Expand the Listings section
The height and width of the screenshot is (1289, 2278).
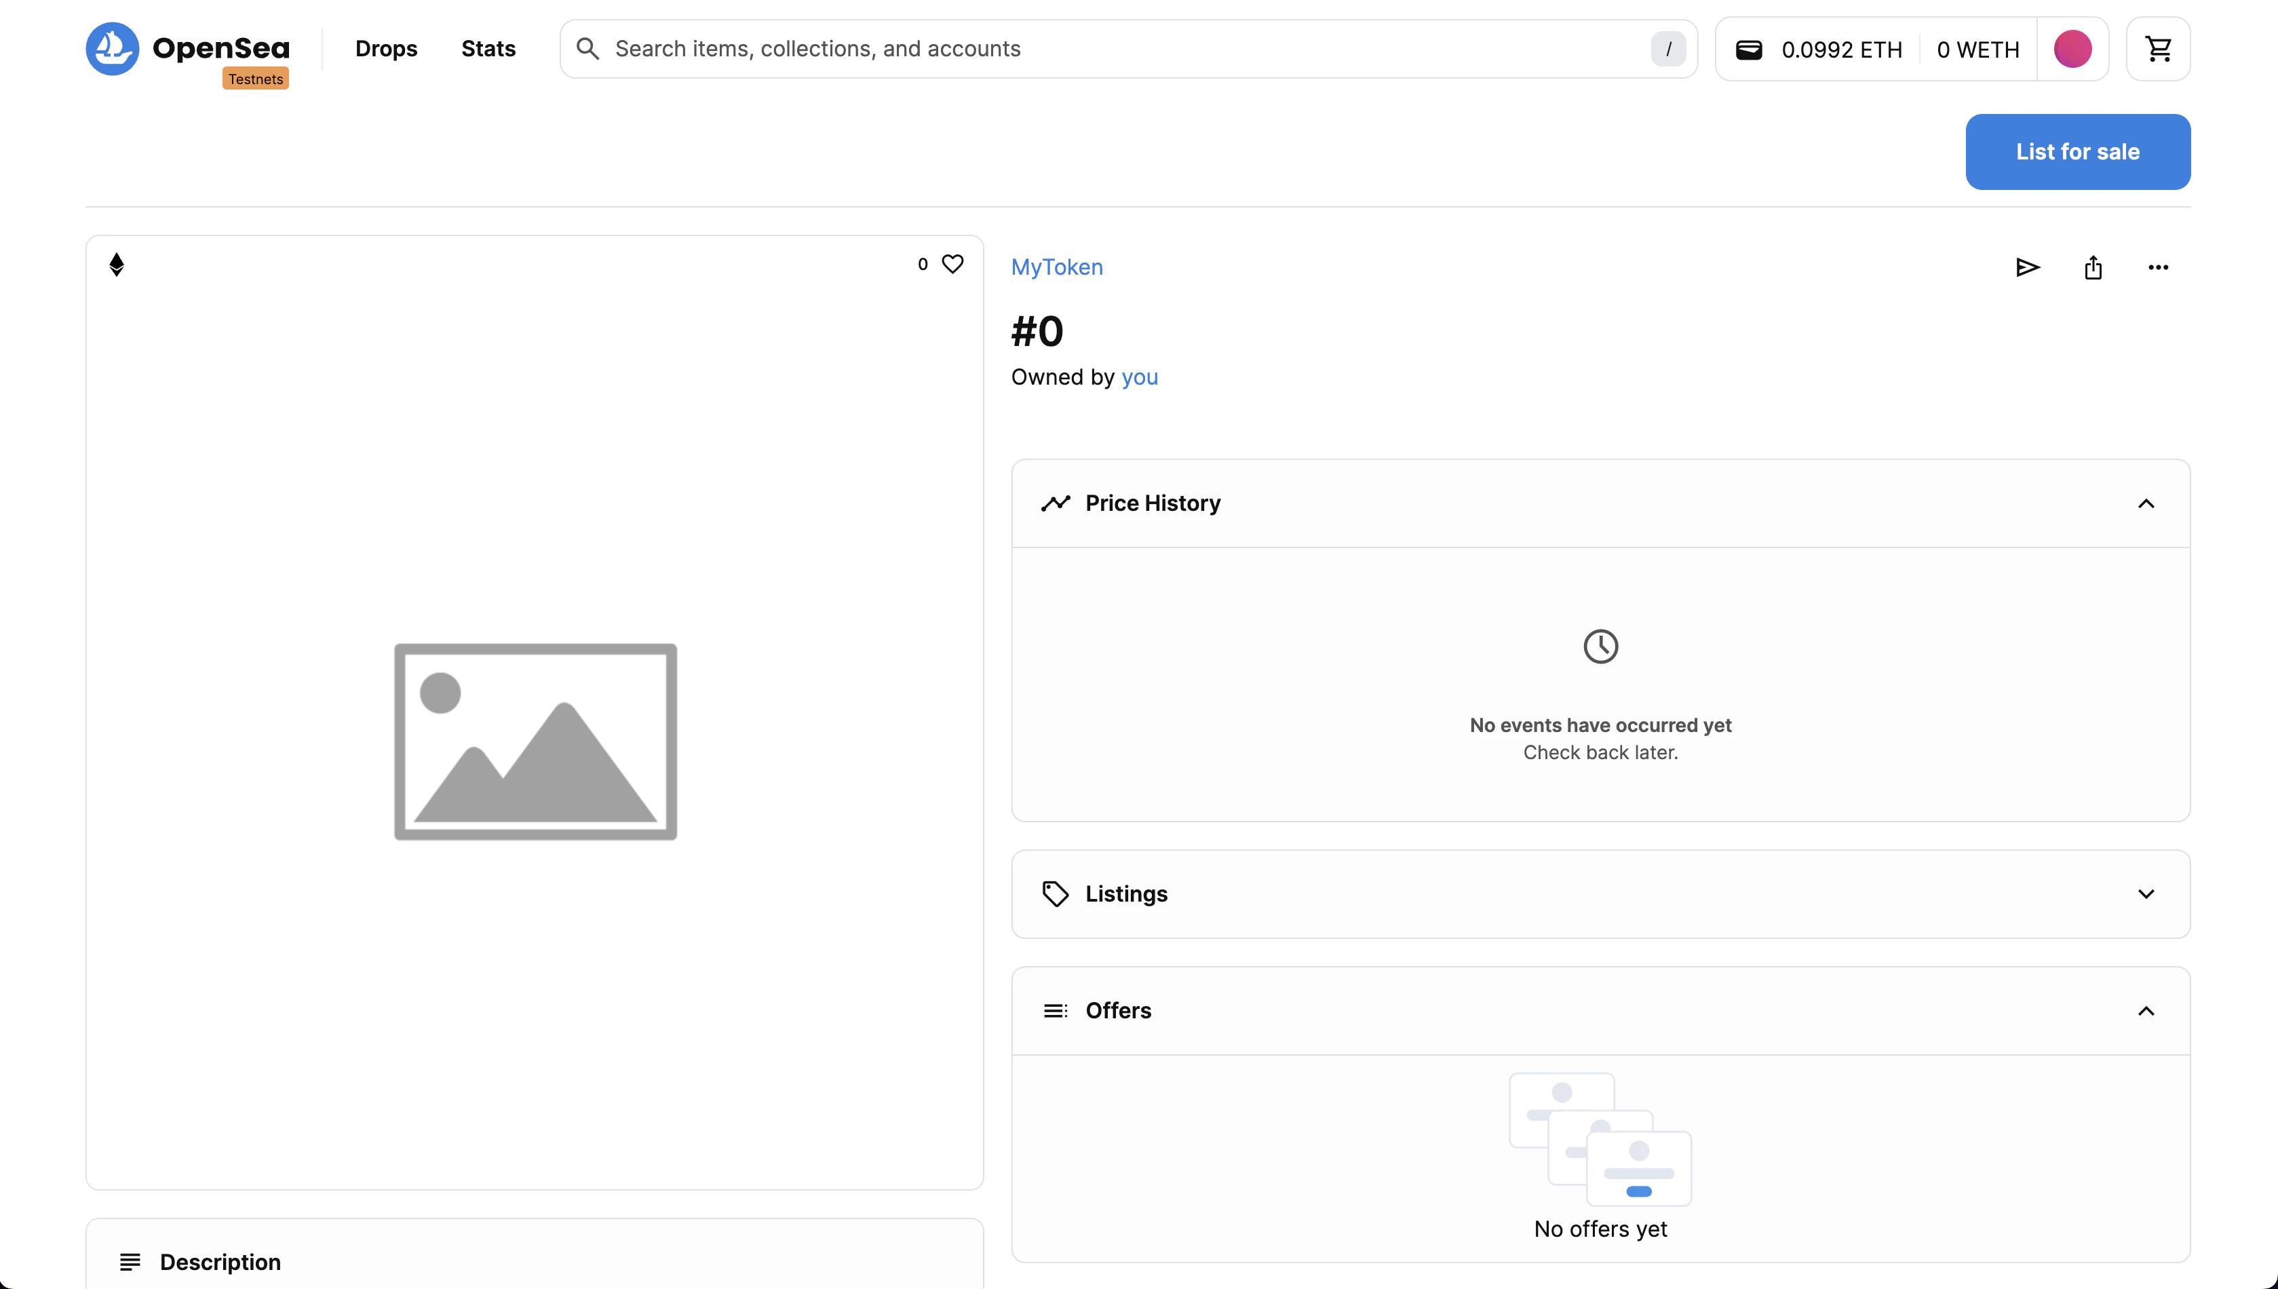click(x=2145, y=893)
